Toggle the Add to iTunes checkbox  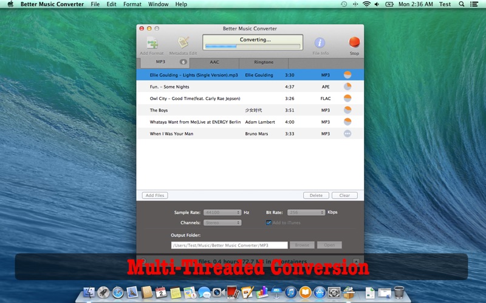click(269, 222)
